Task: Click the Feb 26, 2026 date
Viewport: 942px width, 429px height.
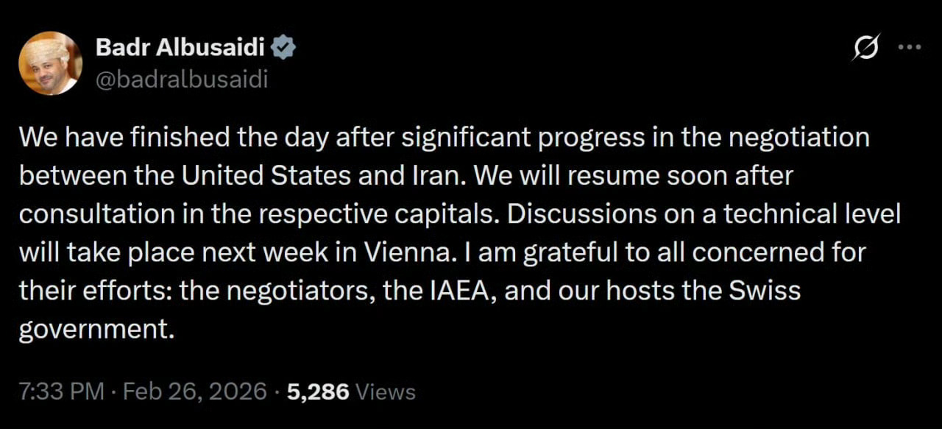Action: pos(194,391)
